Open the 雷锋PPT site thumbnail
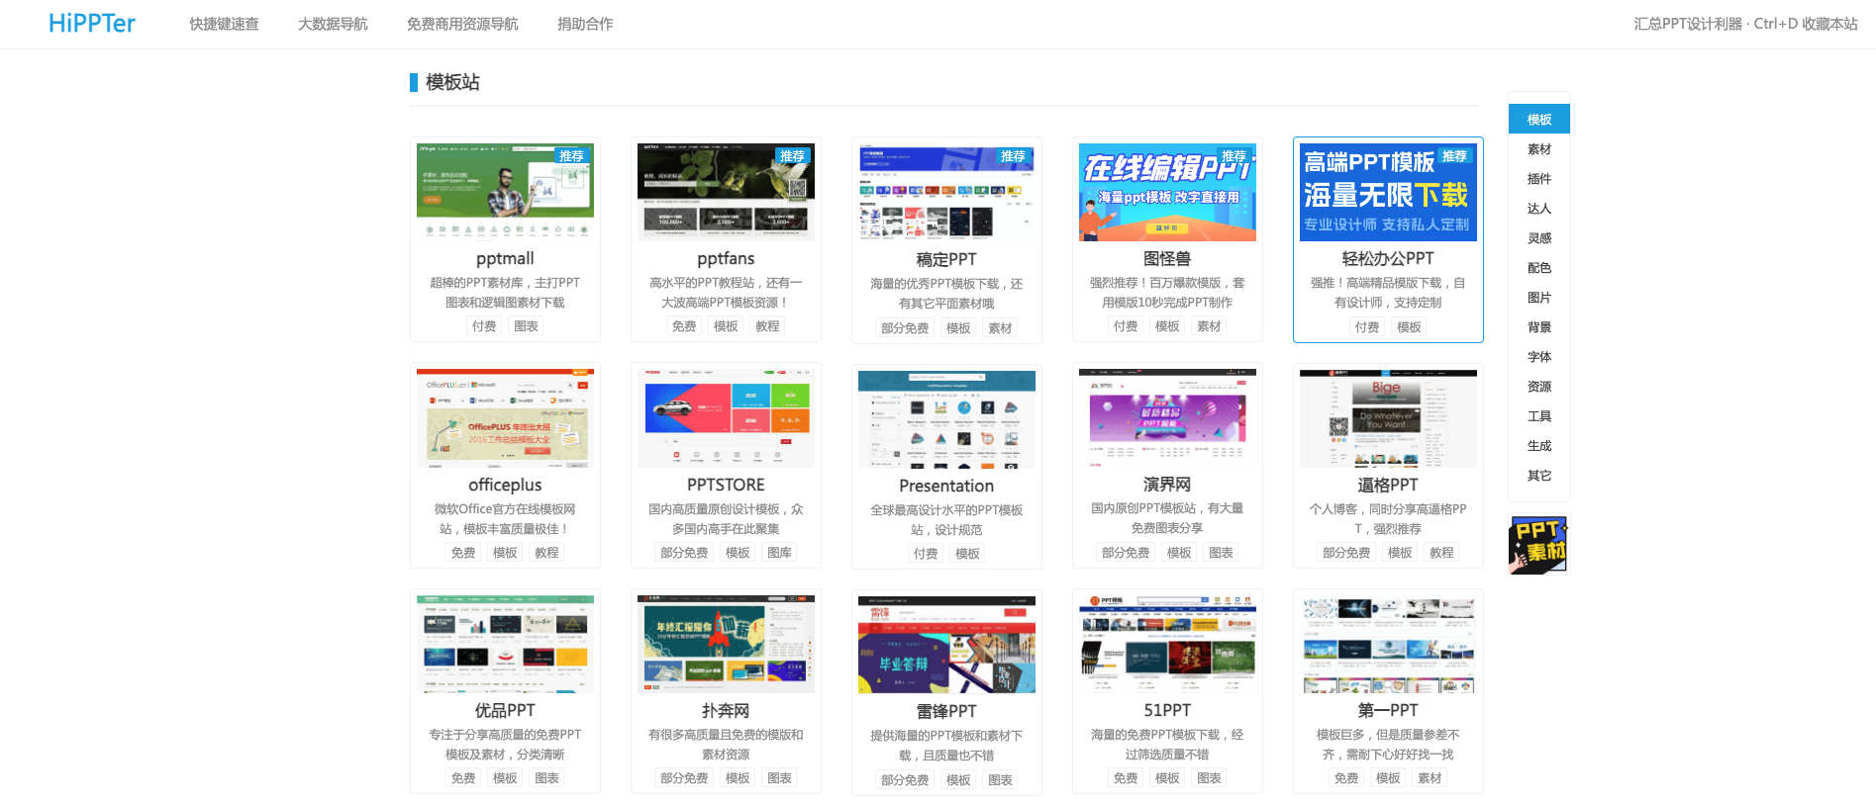Image resolution: width=1876 pixels, height=803 pixels. point(946,644)
